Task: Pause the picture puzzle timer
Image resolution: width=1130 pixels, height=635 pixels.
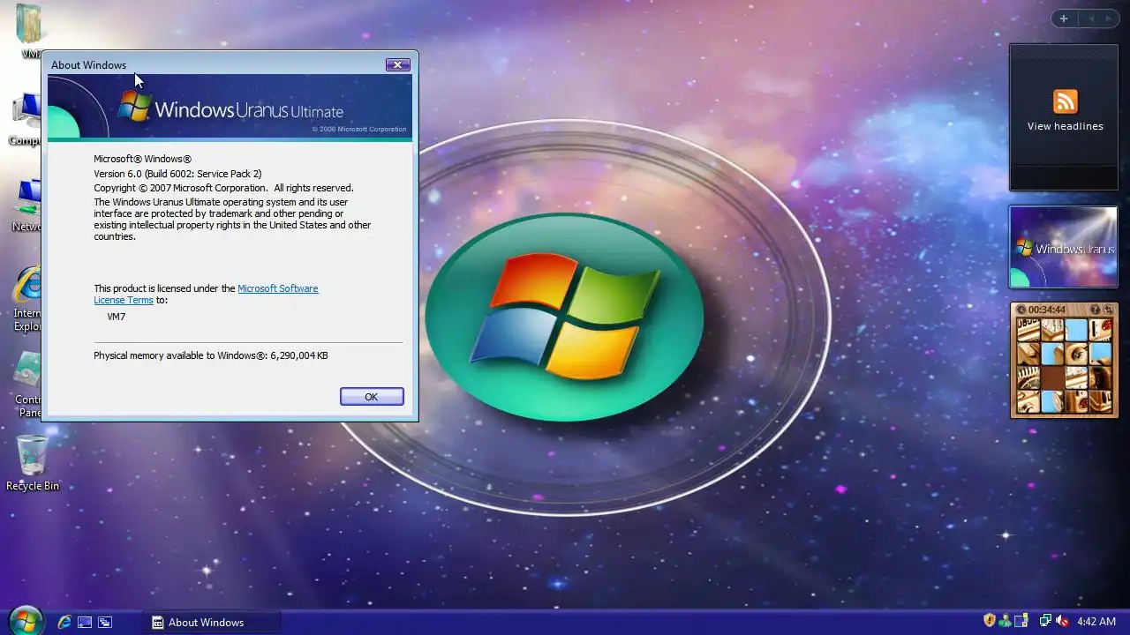Action: click(x=1021, y=310)
